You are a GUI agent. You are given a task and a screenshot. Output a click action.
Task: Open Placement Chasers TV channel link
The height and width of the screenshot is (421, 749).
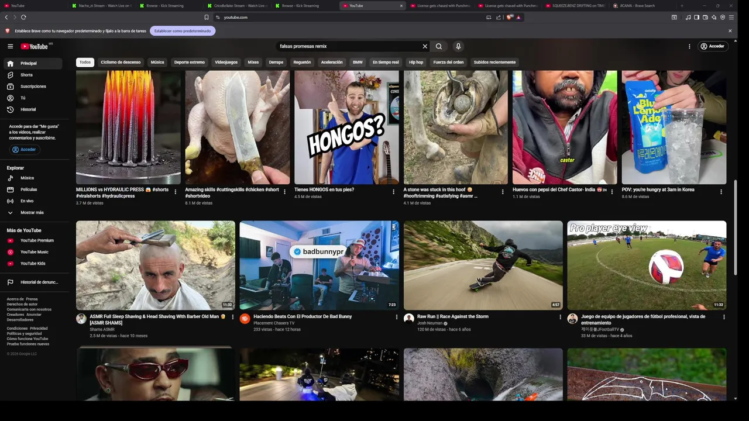coord(274,323)
